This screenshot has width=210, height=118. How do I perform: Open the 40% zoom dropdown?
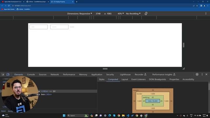(120, 14)
